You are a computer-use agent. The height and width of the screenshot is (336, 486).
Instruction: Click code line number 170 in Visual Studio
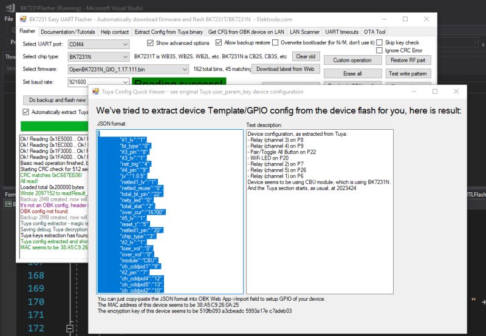pyautogui.click(x=36, y=301)
